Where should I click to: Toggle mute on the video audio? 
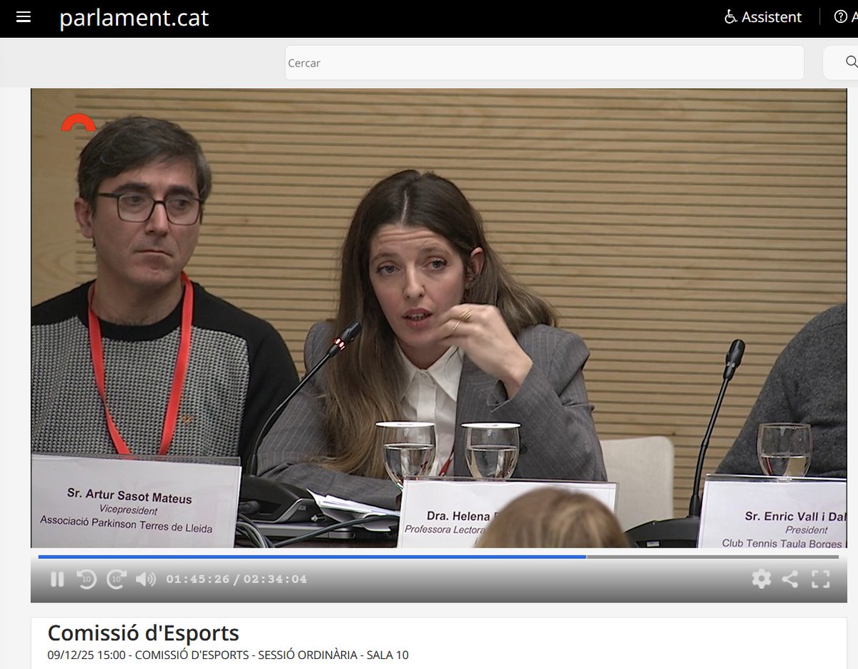146,580
